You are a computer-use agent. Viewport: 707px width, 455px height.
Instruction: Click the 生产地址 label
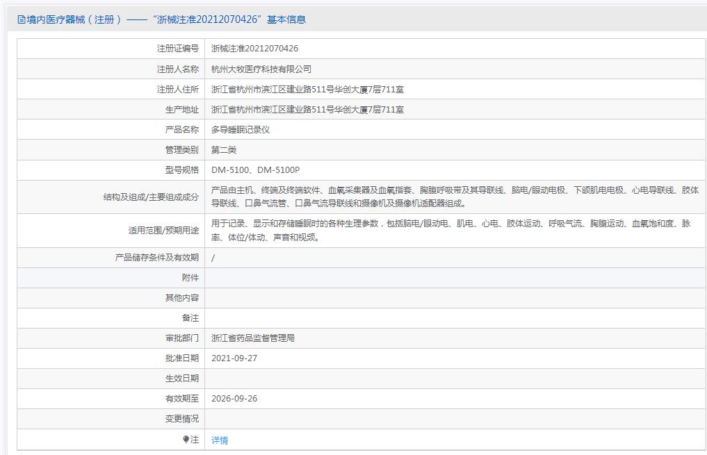[181, 110]
